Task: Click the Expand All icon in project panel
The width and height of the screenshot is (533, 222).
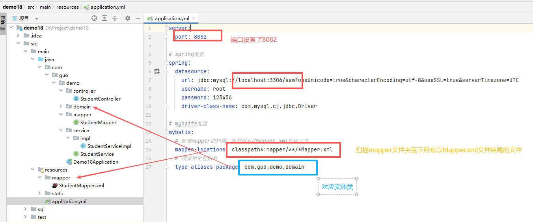Action: (104, 18)
